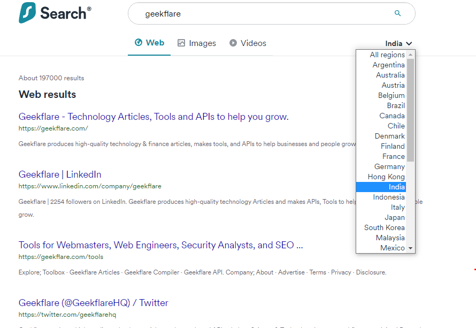The width and height of the screenshot is (476, 328).
Task: Pick Japan from the region list
Action: [395, 217]
